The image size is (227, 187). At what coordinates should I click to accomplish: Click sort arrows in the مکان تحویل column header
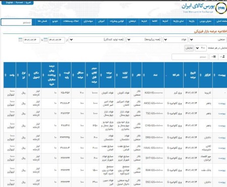tap(29, 75)
